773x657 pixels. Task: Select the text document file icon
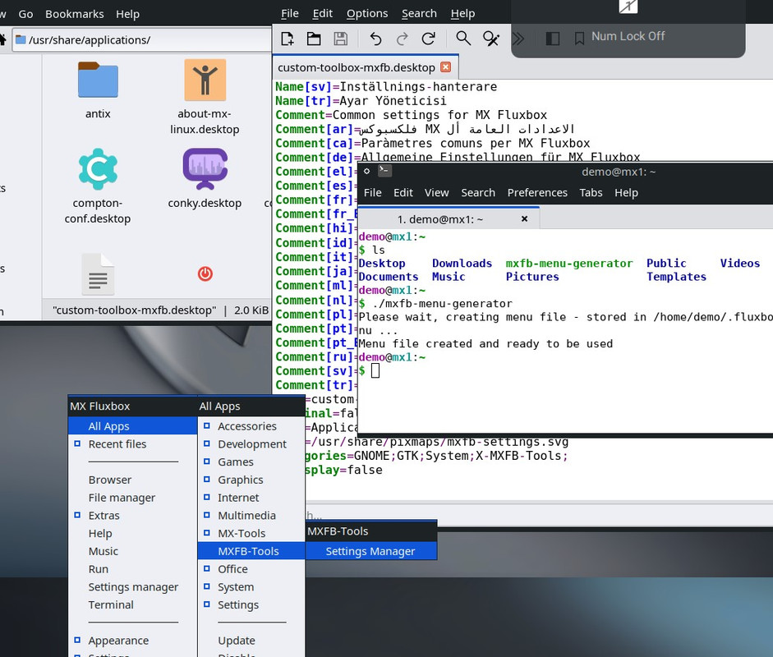pos(98,274)
